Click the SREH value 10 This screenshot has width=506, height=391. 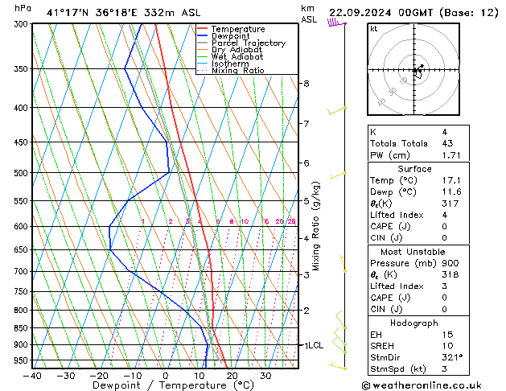pos(447,346)
